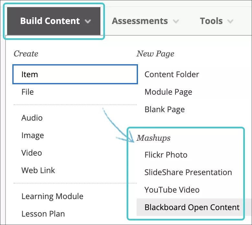
Task: Choose Image from the Create list
Action: click(33, 136)
